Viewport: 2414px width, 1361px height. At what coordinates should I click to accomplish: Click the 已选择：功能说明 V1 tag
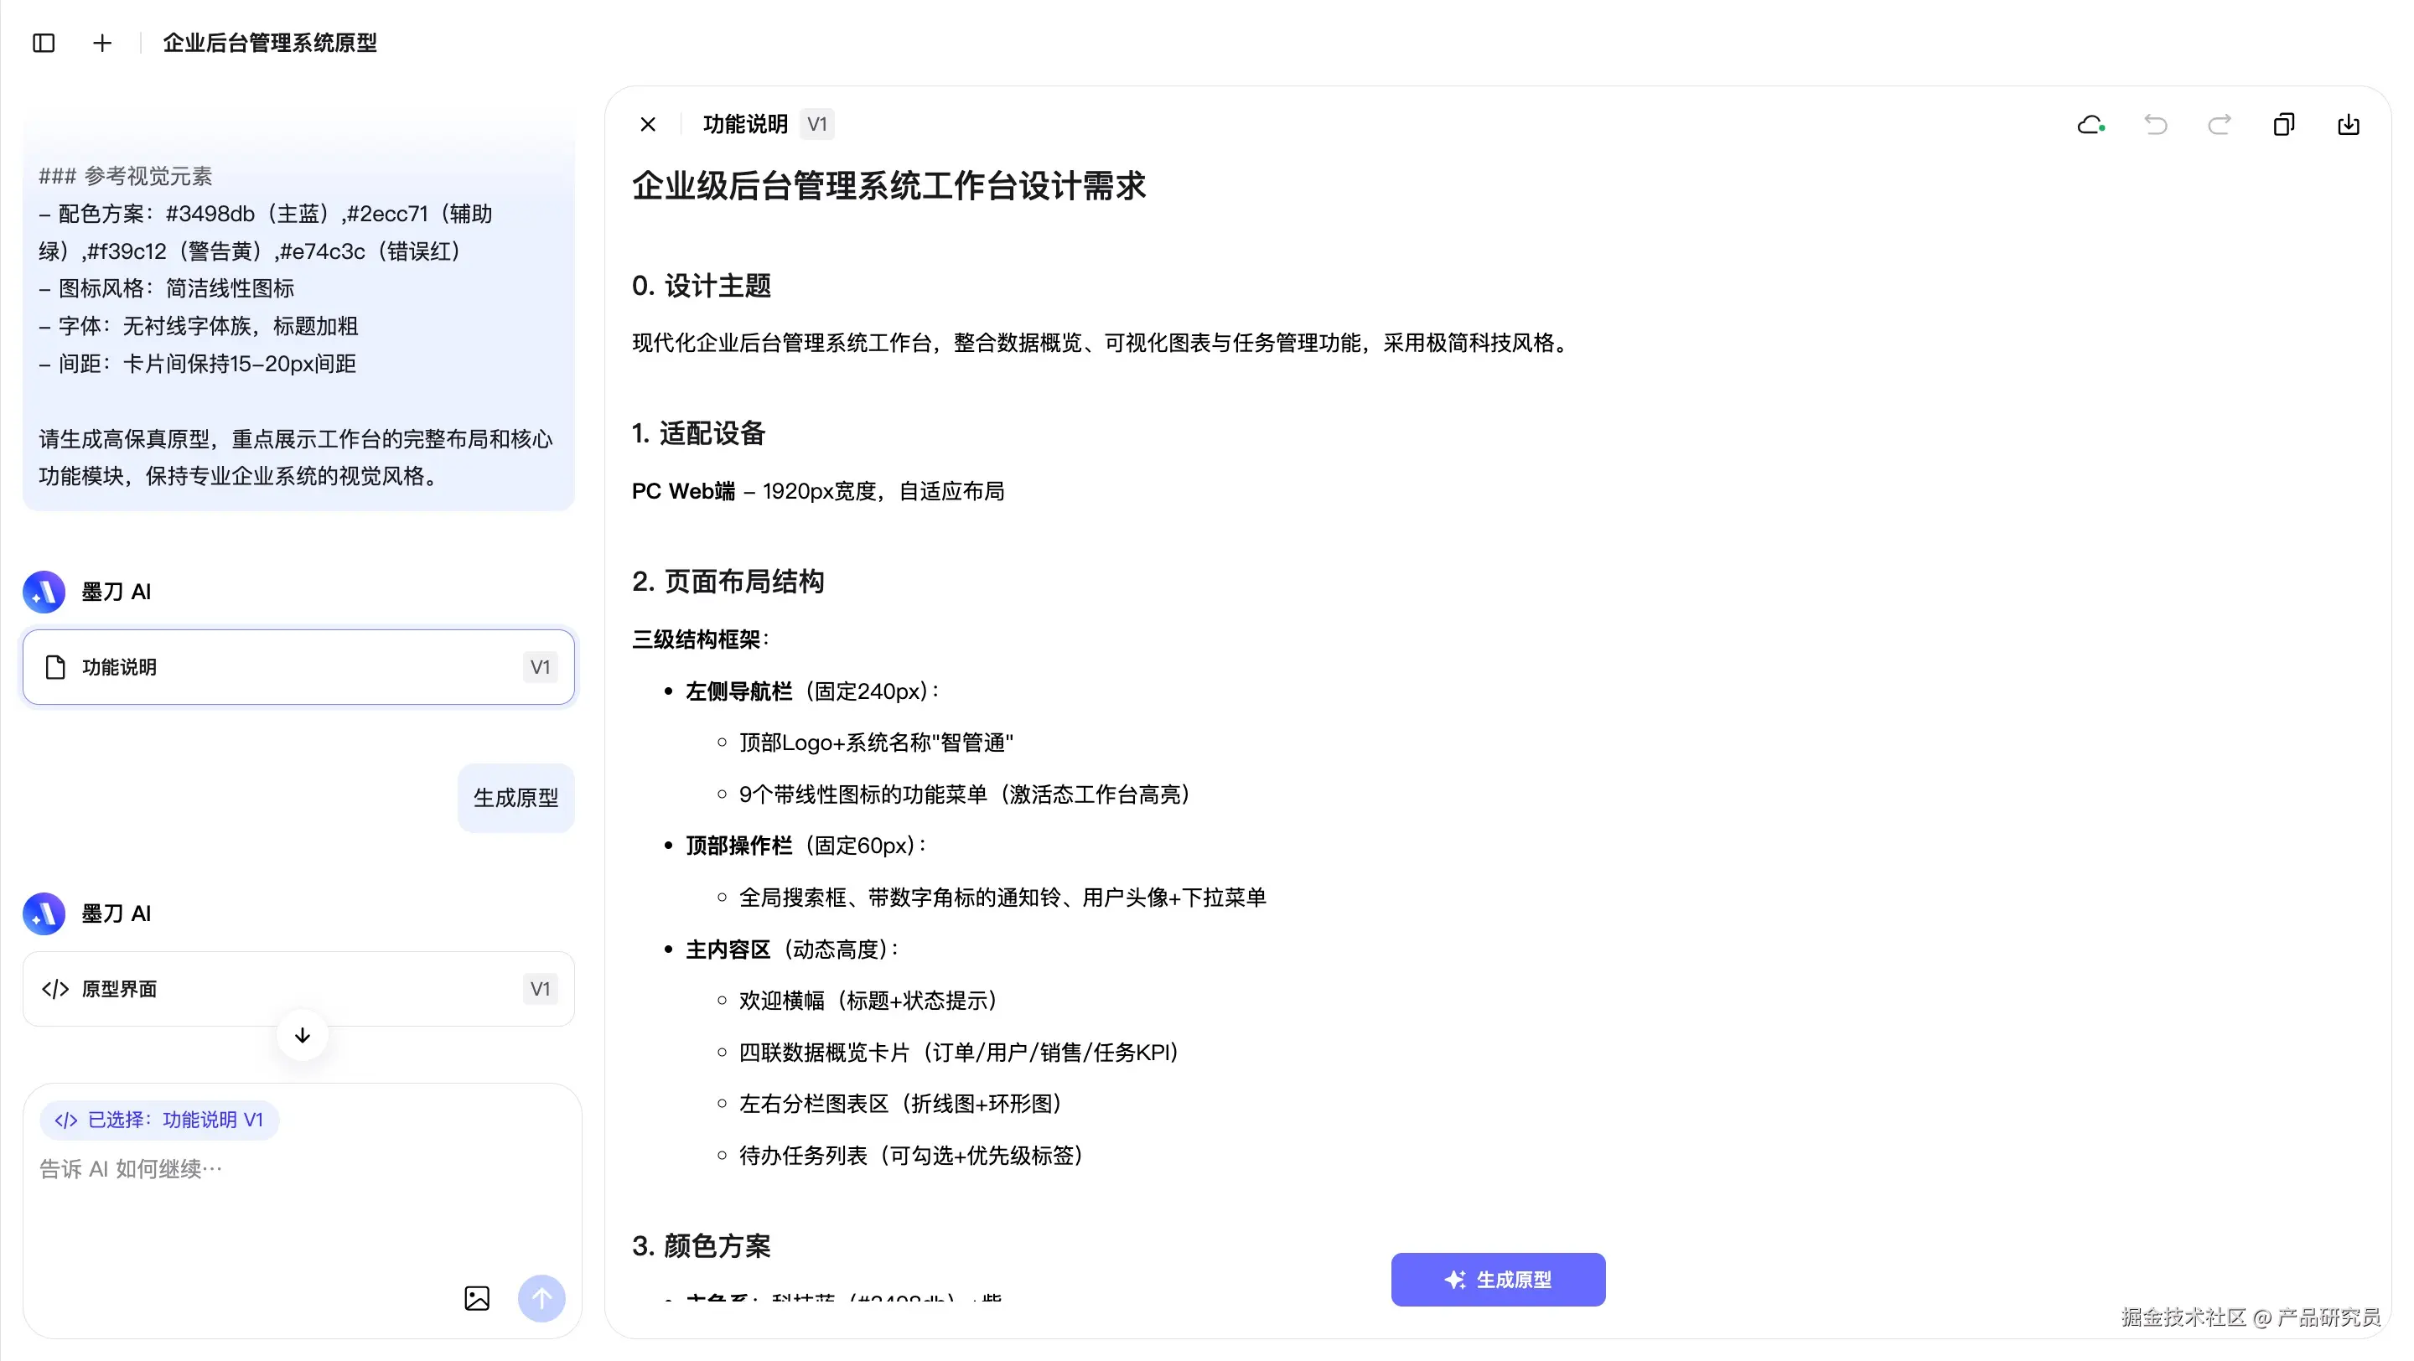(x=159, y=1120)
